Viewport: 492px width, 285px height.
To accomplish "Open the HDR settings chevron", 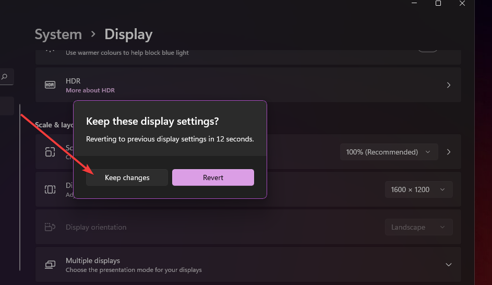I will coord(449,85).
